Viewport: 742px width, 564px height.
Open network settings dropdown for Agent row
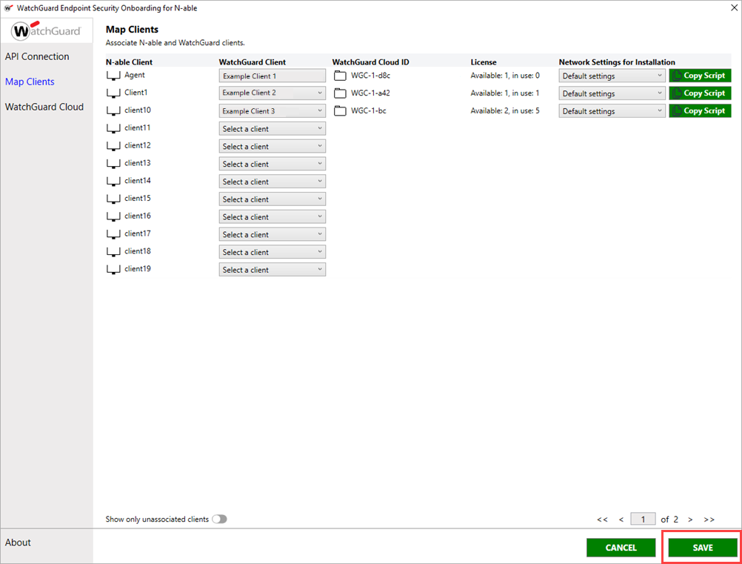612,76
